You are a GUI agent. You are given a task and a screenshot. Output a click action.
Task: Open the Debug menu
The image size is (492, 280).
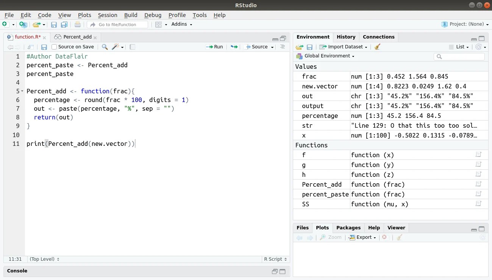153,15
